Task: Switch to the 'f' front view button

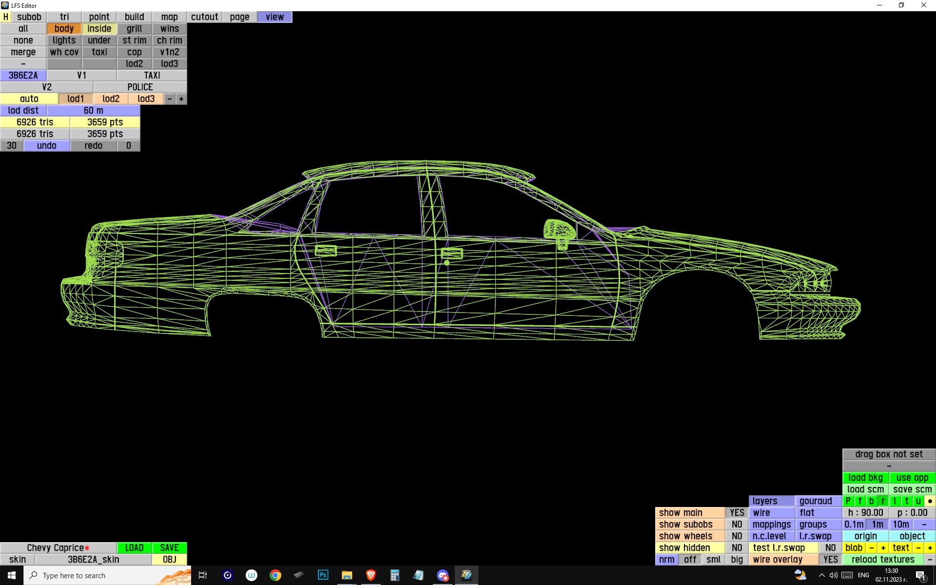Action: coord(859,501)
